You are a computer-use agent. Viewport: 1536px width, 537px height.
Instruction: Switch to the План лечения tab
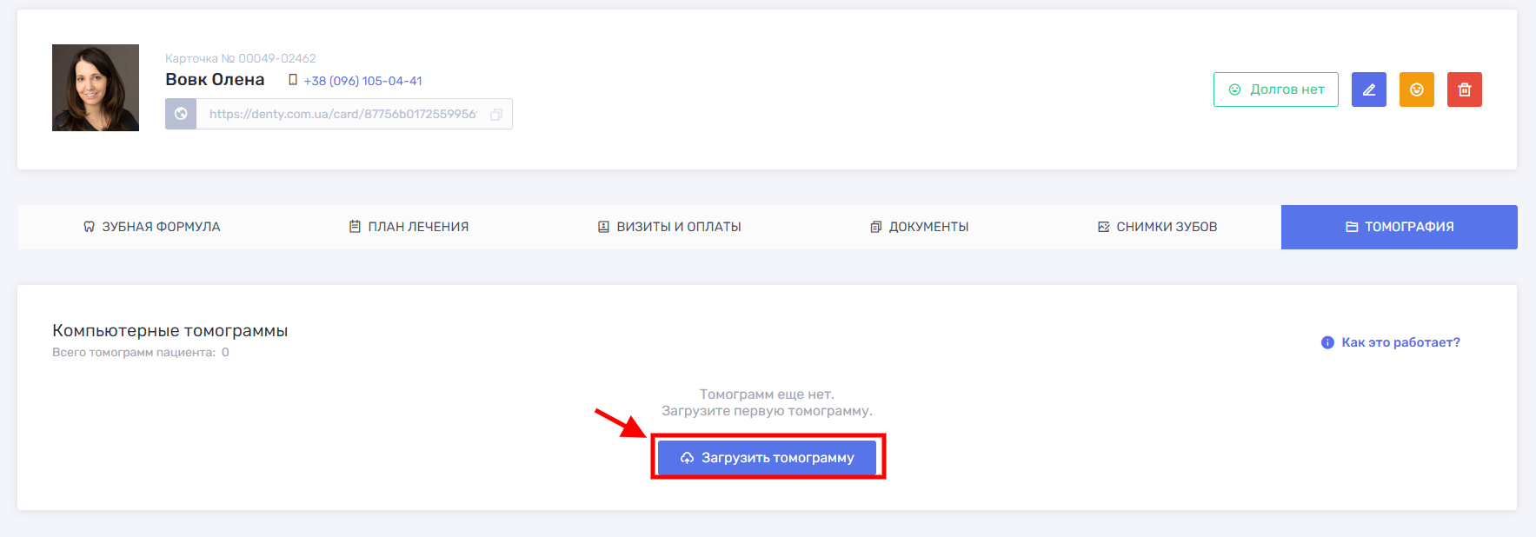pos(409,227)
